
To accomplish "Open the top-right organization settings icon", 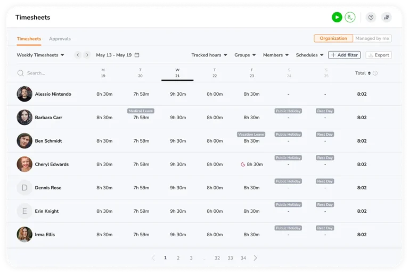I will [386, 18].
